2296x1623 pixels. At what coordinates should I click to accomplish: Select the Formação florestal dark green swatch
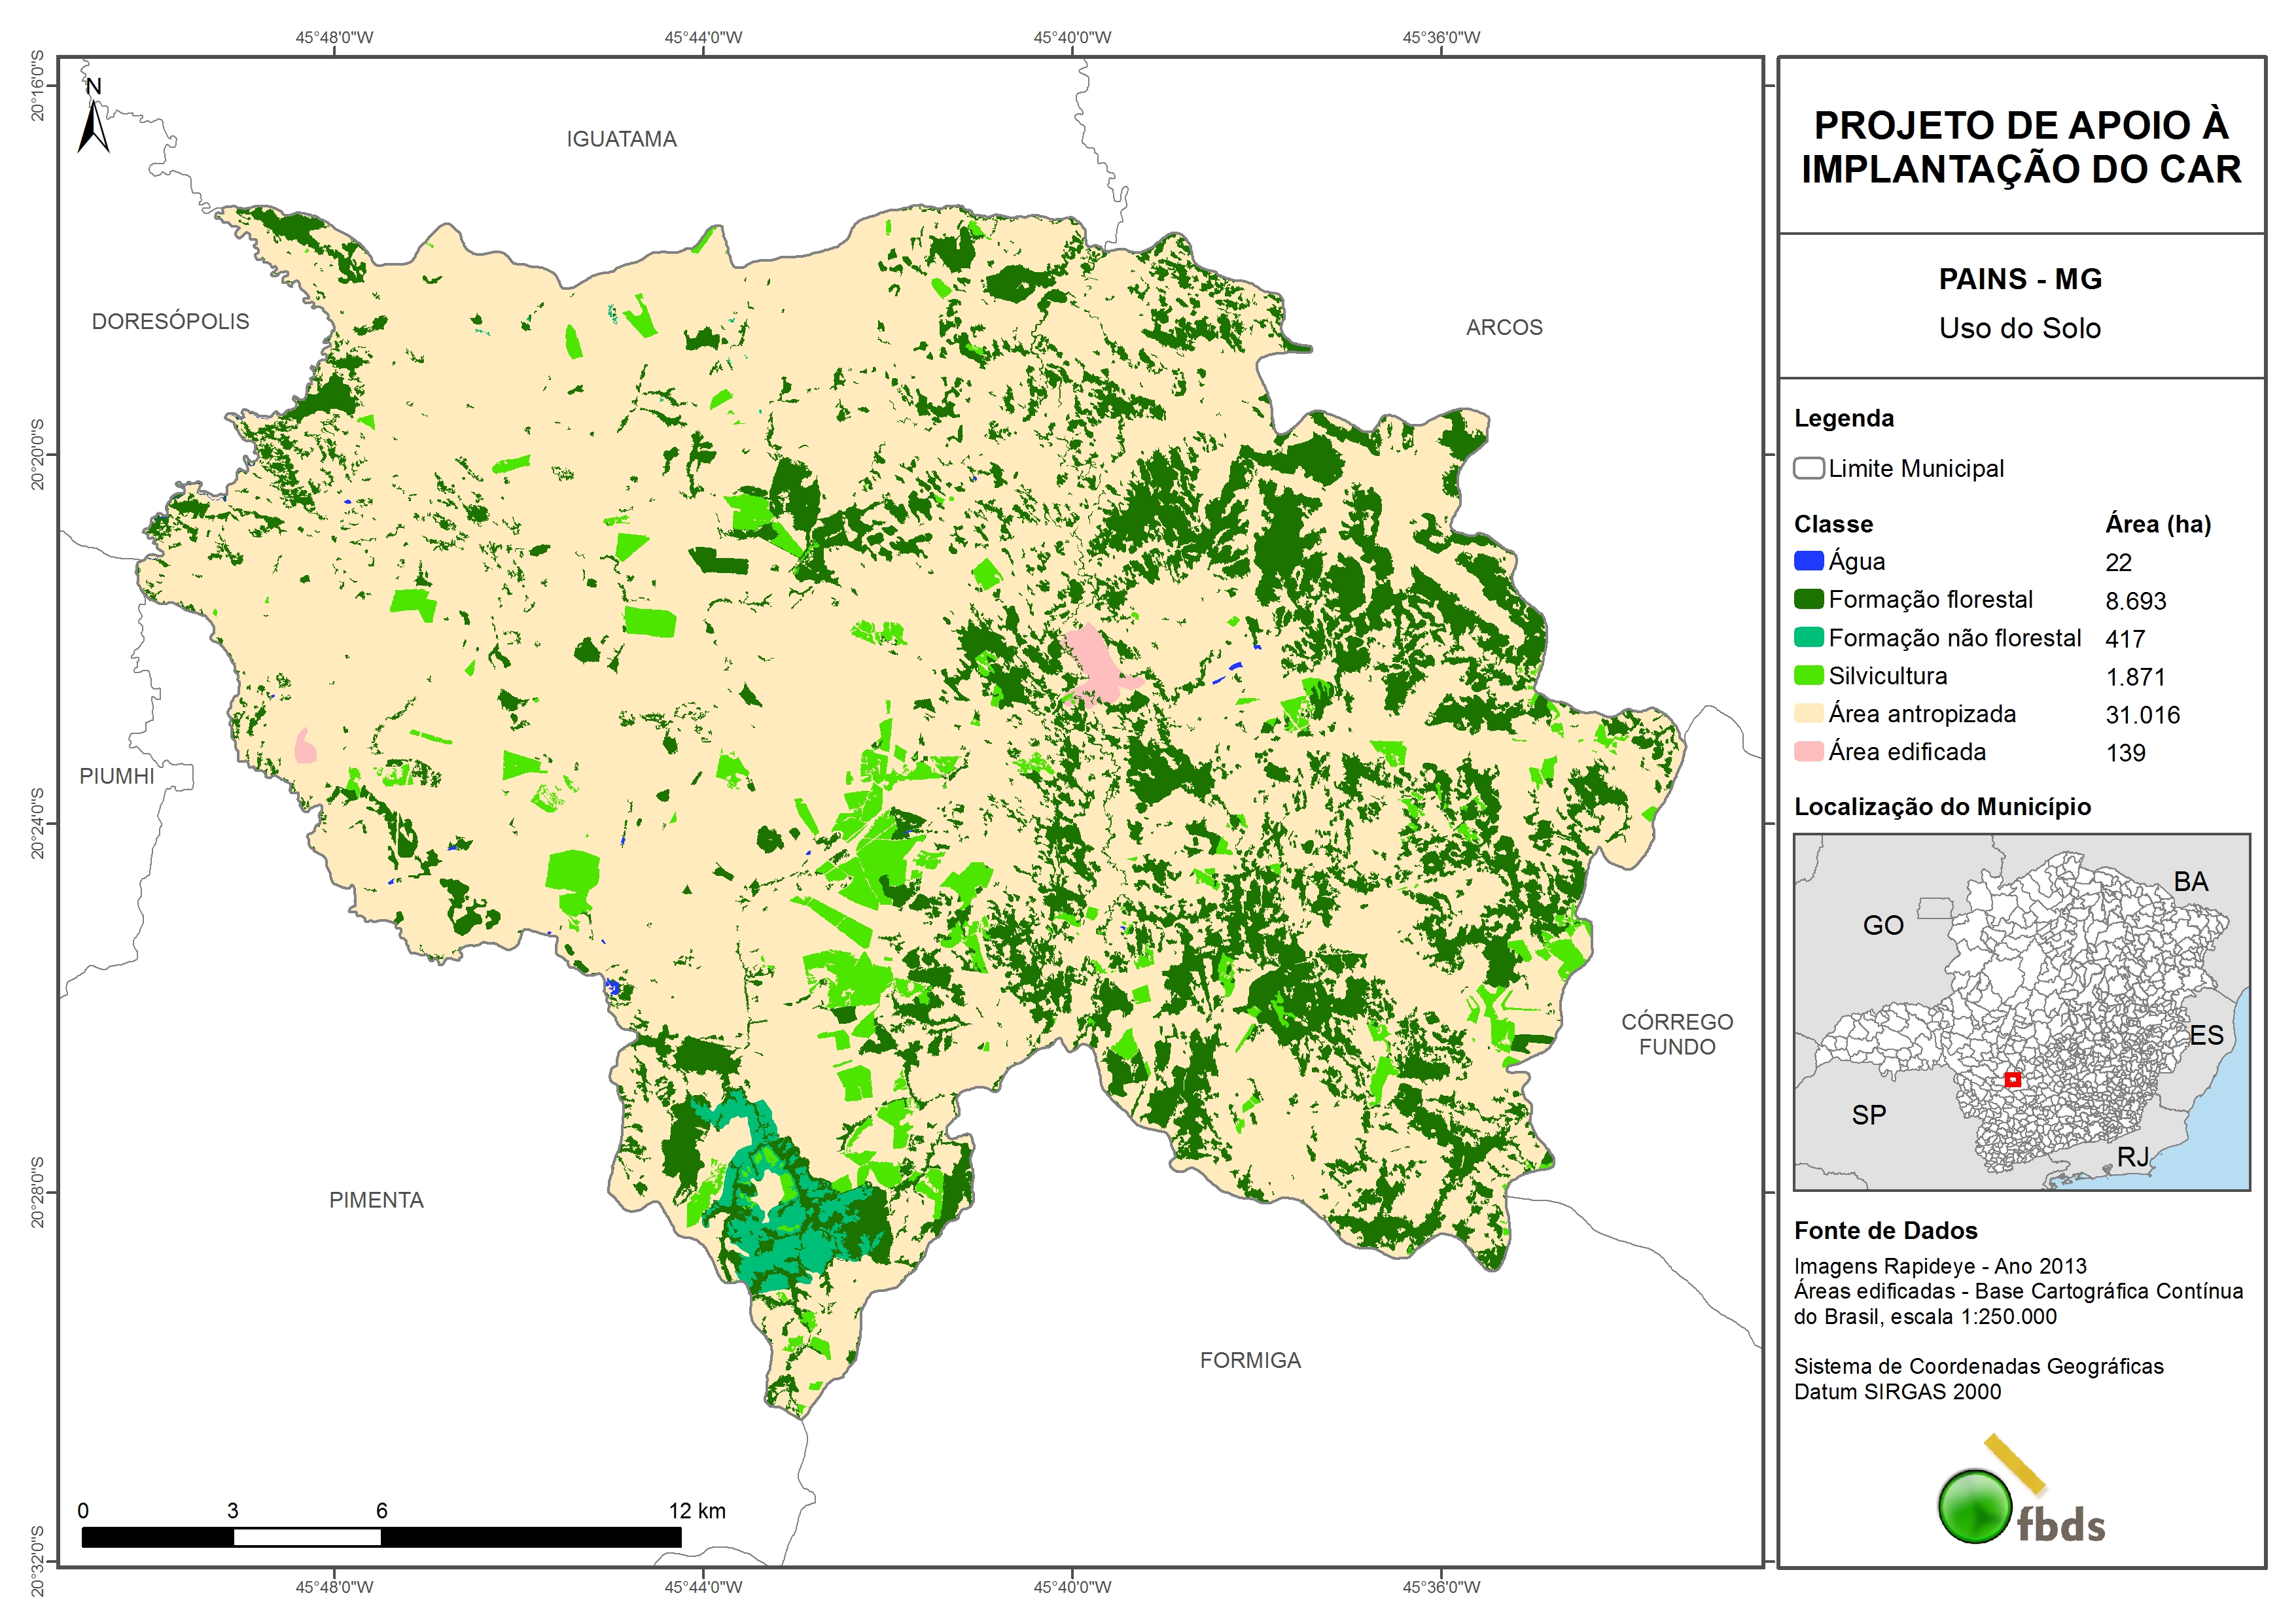(x=1808, y=599)
